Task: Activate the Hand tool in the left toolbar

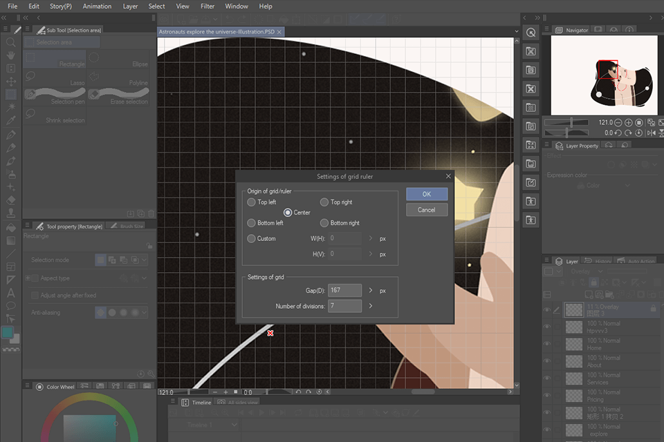Action: (10, 55)
